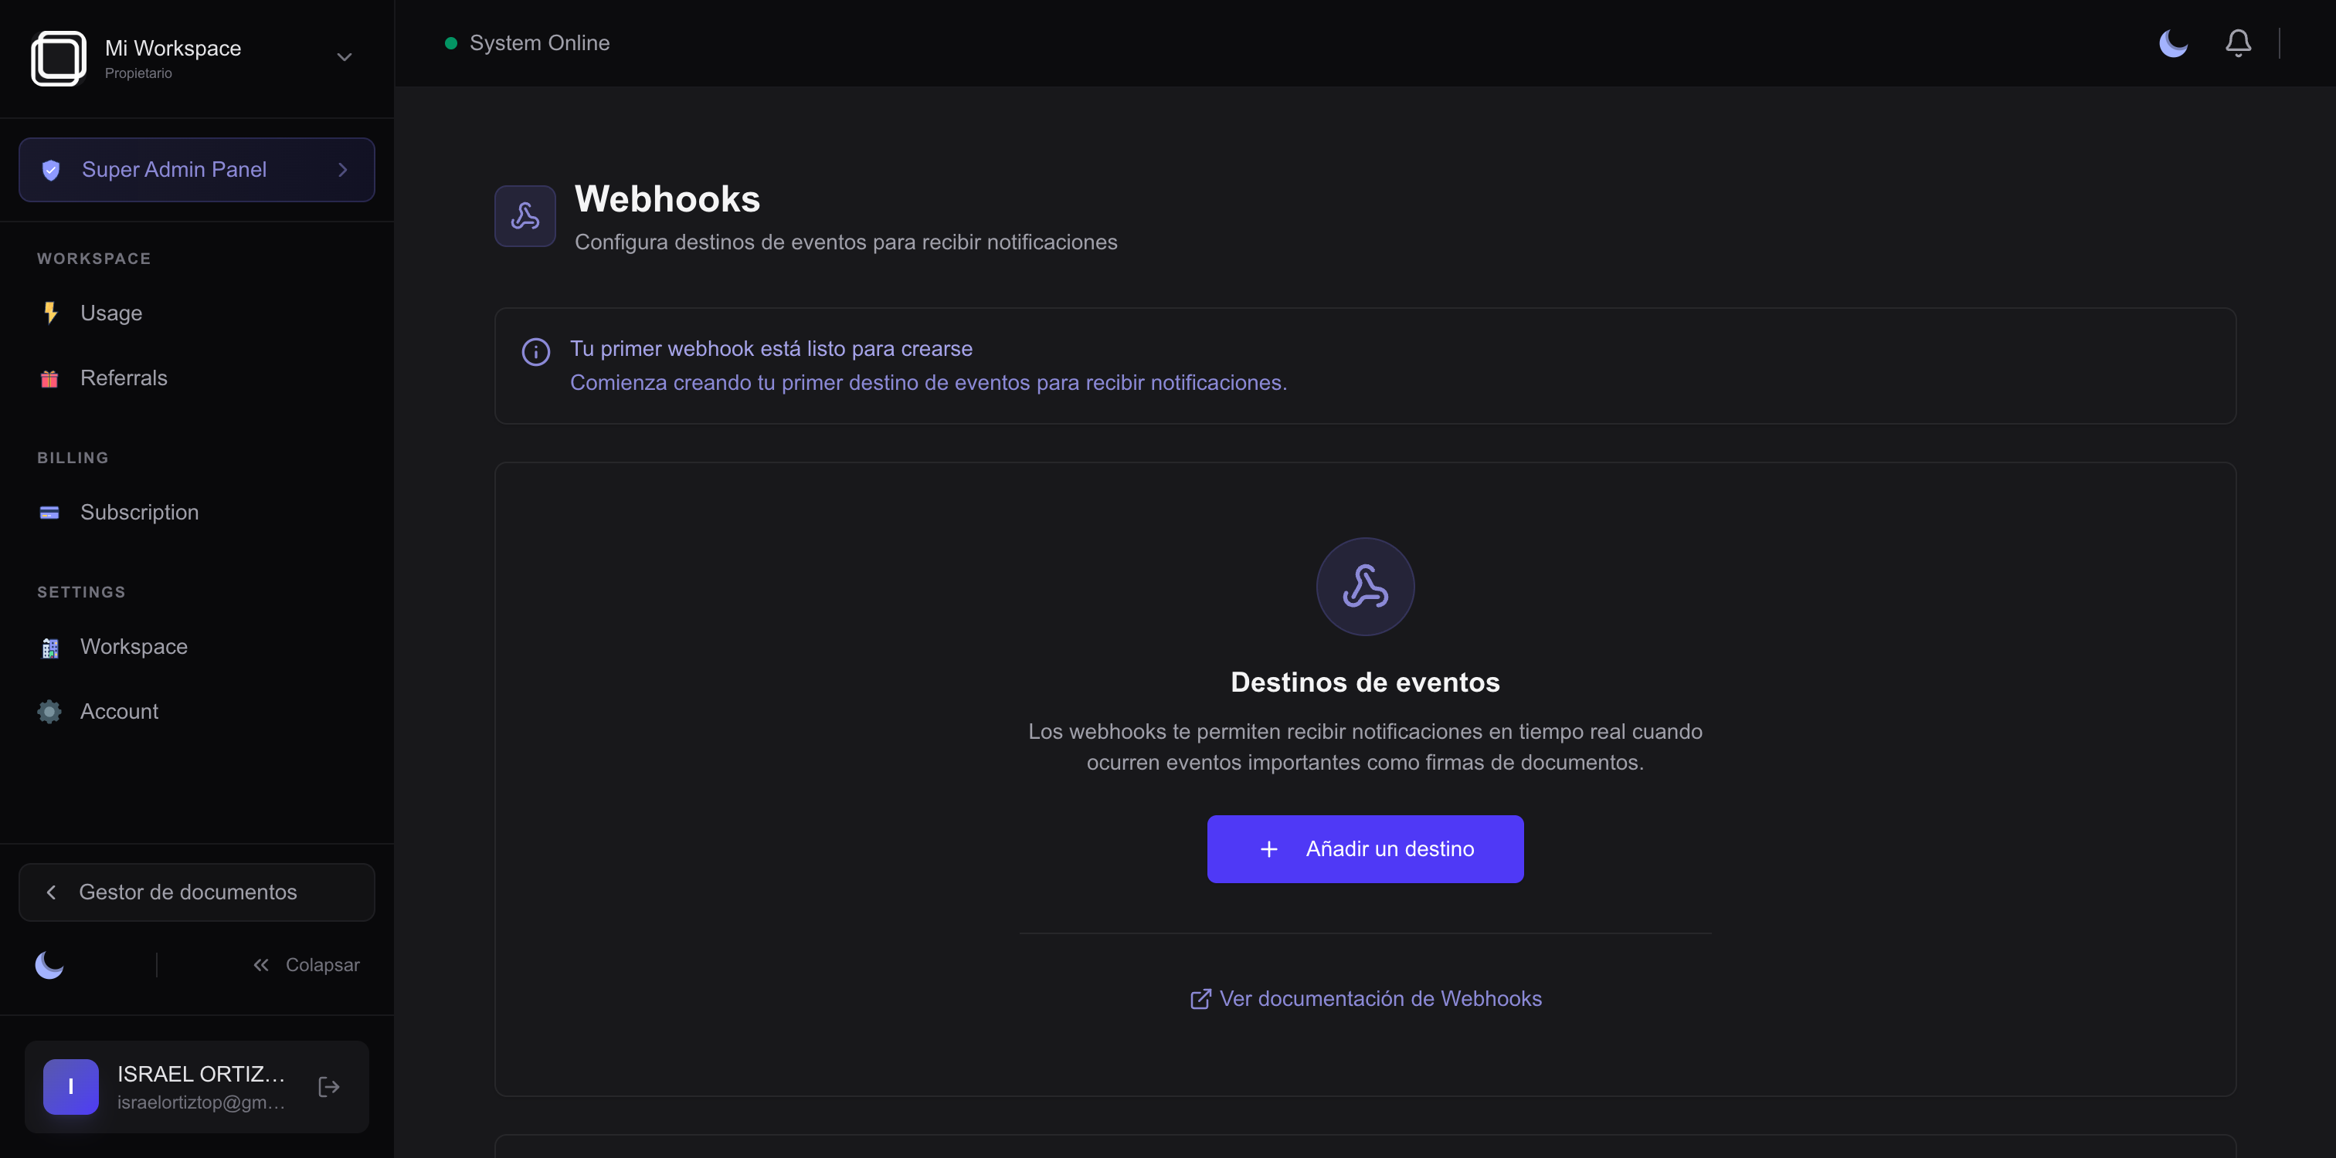Open Super Admin Panel via right chevron
The width and height of the screenshot is (2336, 1158).
click(343, 169)
